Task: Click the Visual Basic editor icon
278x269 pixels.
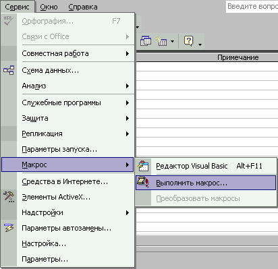Action: coord(143,166)
